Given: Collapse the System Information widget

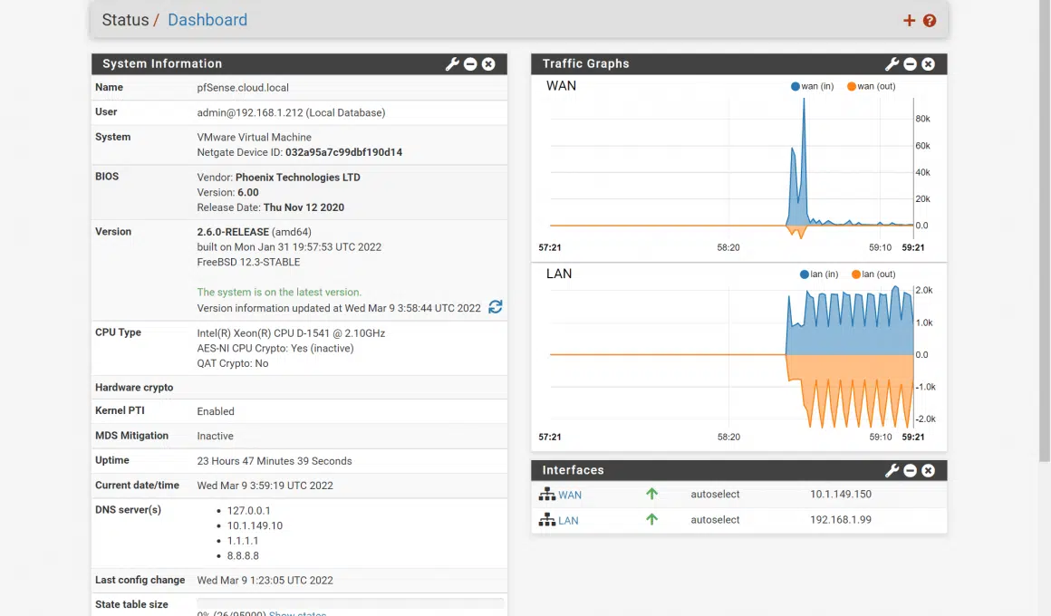Looking at the screenshot, I should coord(470,64).
